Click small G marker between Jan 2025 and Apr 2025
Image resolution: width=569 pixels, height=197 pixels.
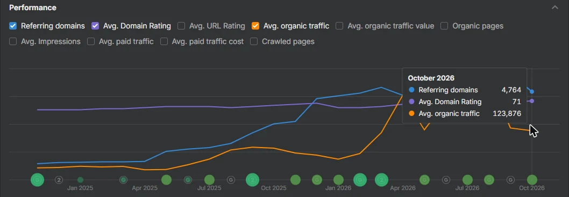(x=123, y=180)
